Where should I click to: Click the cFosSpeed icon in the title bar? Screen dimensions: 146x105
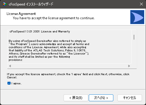pyautogui.click(x=5, y=4)
